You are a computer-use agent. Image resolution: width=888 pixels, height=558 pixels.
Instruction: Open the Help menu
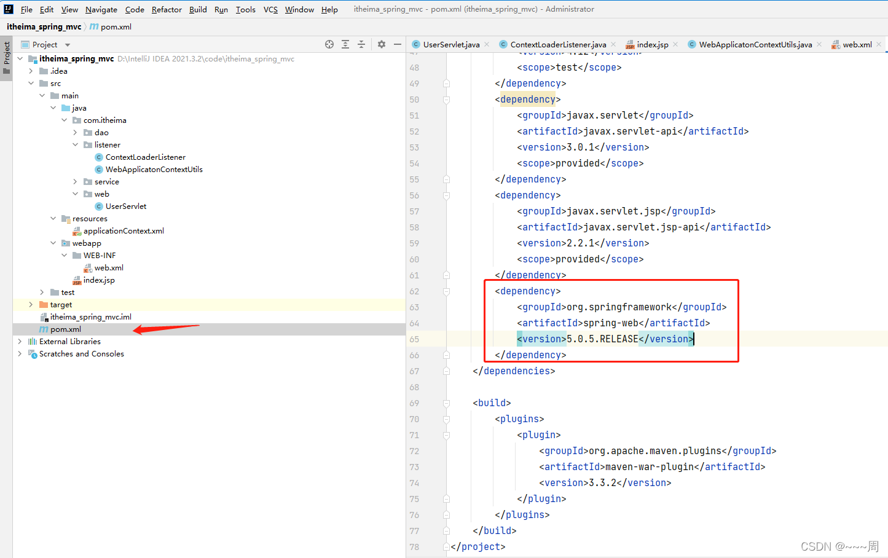[x=329, y=9]
